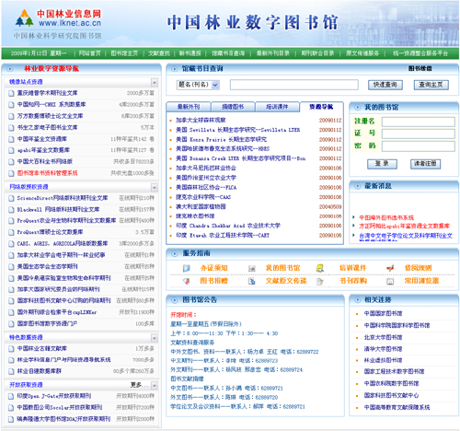Click document icon beside ScienceDirect journal row
460x431 pixels.
[x=11, y=198]
